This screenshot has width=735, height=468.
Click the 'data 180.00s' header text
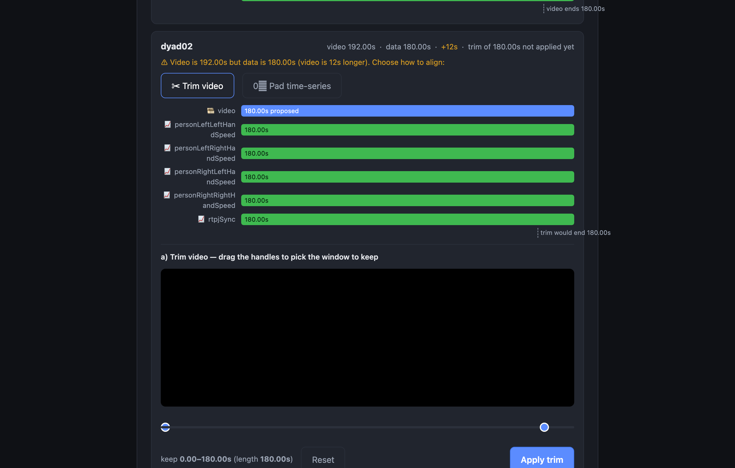coord(408,47)
